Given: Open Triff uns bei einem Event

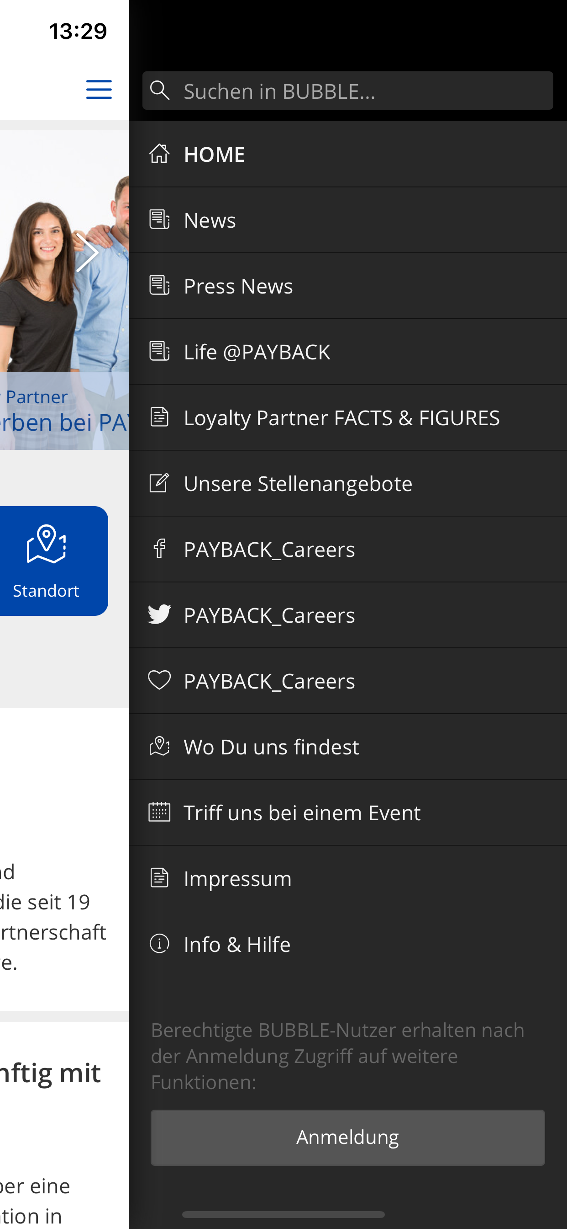Looking at the screenshot, I should 347,812.
